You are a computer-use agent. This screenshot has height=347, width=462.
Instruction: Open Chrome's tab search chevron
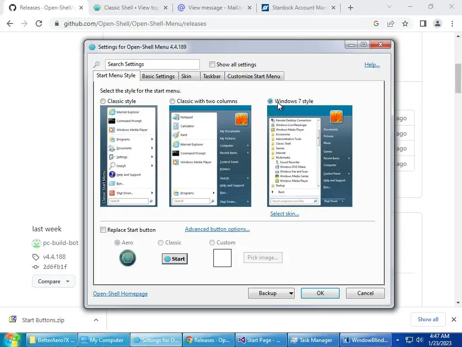pyautogui.click(x=389, y=6)
